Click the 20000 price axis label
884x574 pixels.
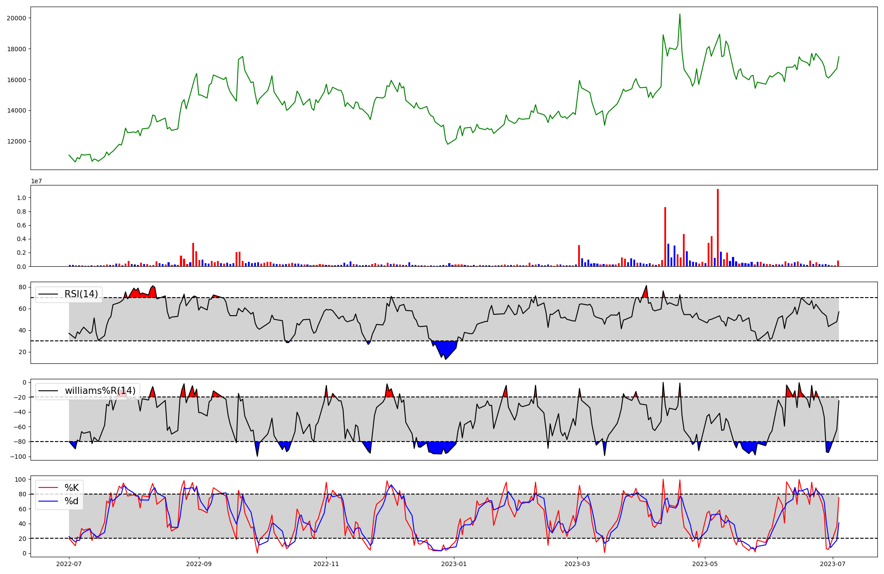click(x=16, y=18)
